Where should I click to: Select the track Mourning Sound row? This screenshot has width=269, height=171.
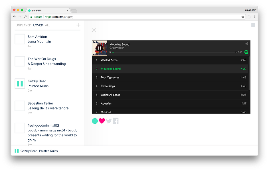[x=171, y=69]
